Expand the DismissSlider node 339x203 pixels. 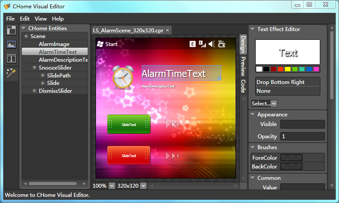[x=34, y=91]
